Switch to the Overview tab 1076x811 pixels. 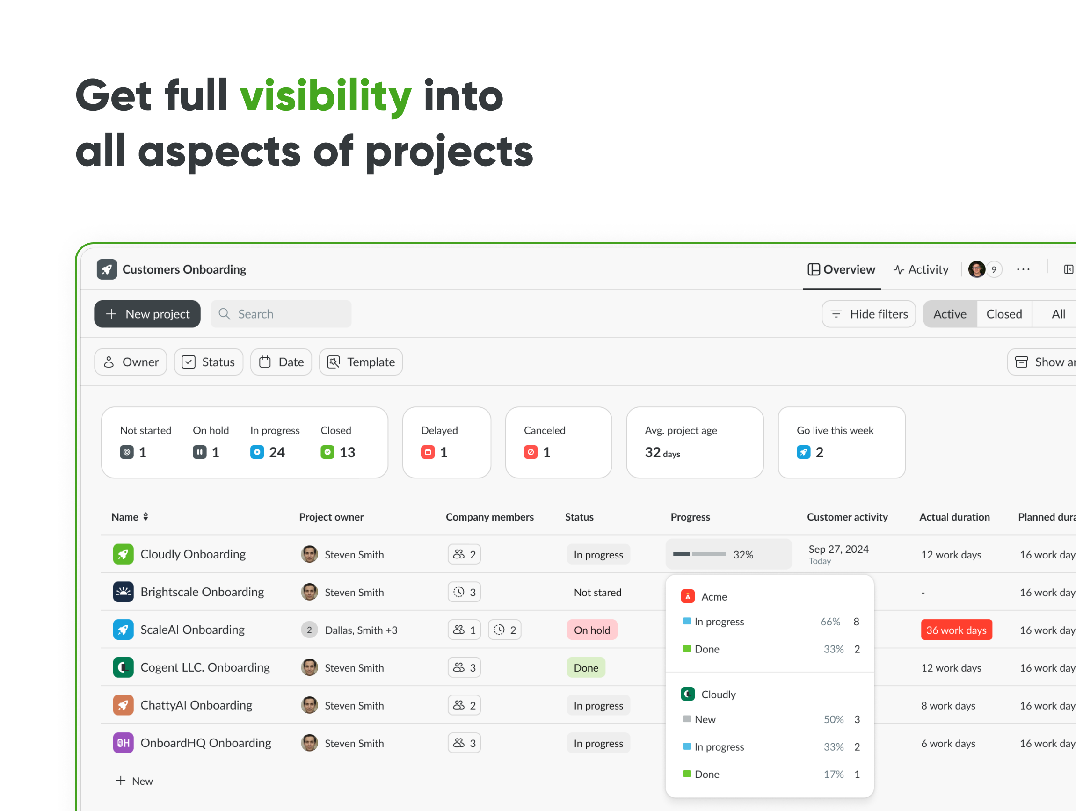(x=841, y=269)
